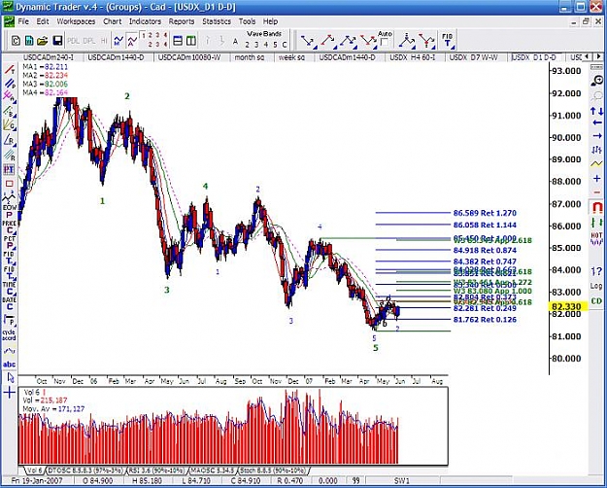Toggle the red magnet snap icon
Viewport: 607px width, 488px height.
pyautogui.click(x=597, y=208)
